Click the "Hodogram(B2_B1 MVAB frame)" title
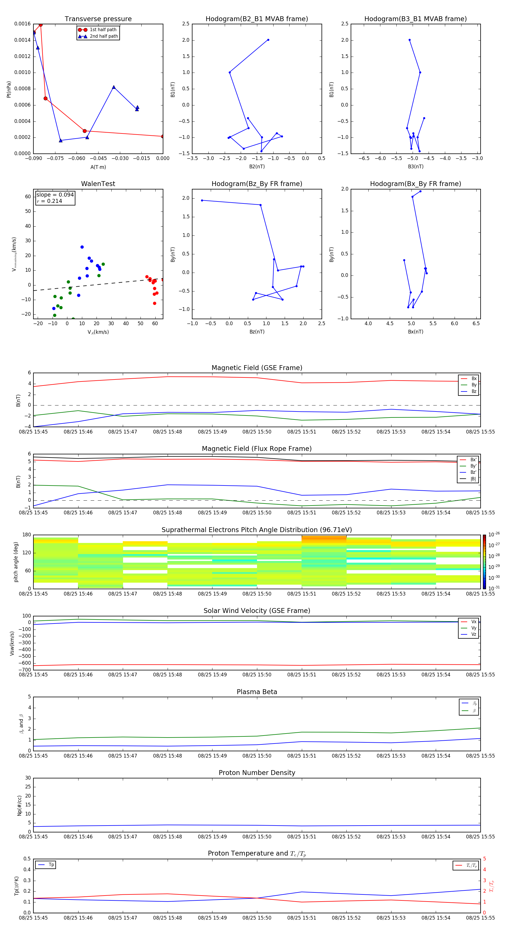The height and width of the screenshot is (943, 514). pyautogui.click(x=257, y=19)
